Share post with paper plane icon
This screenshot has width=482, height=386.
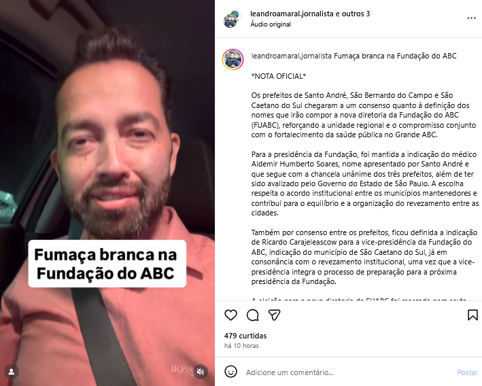coord(274,315)
